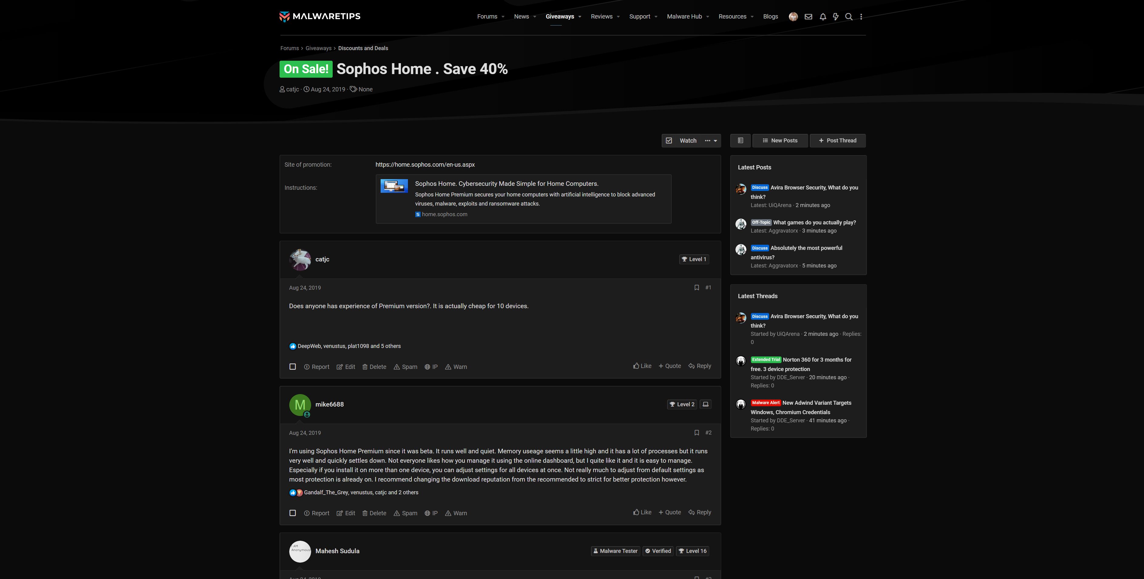The height and width of the screenshot is (579, 1144).
Task: Go to the Giveaways tab
Action: (560, 16)
